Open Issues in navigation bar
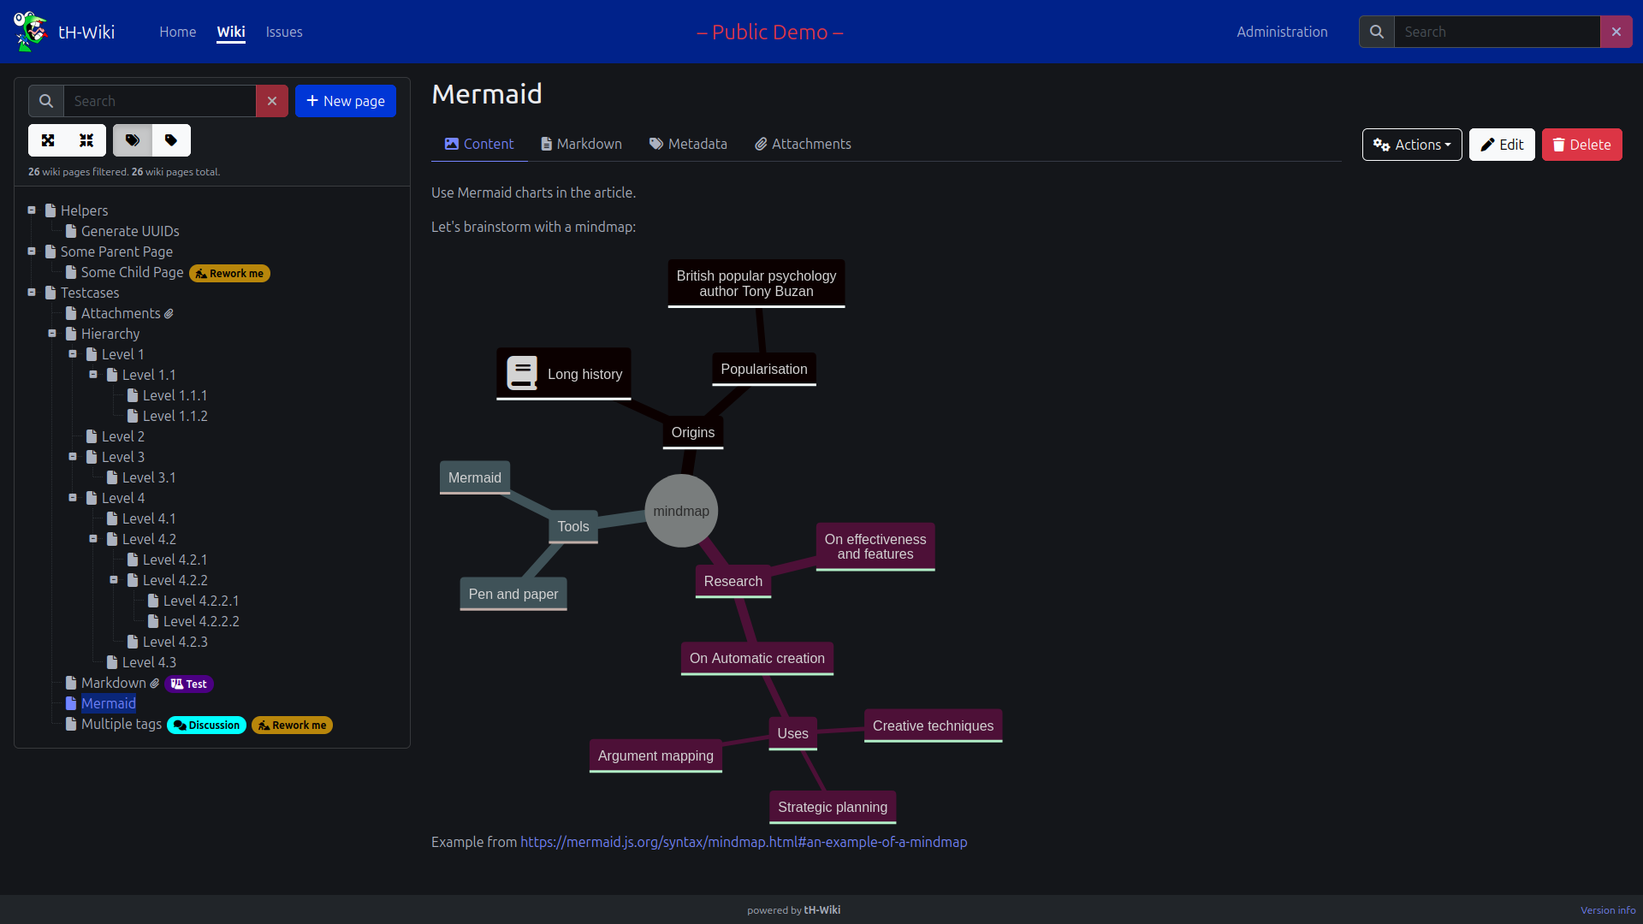This screenshot has height=924, width=1643. [284, 32]
